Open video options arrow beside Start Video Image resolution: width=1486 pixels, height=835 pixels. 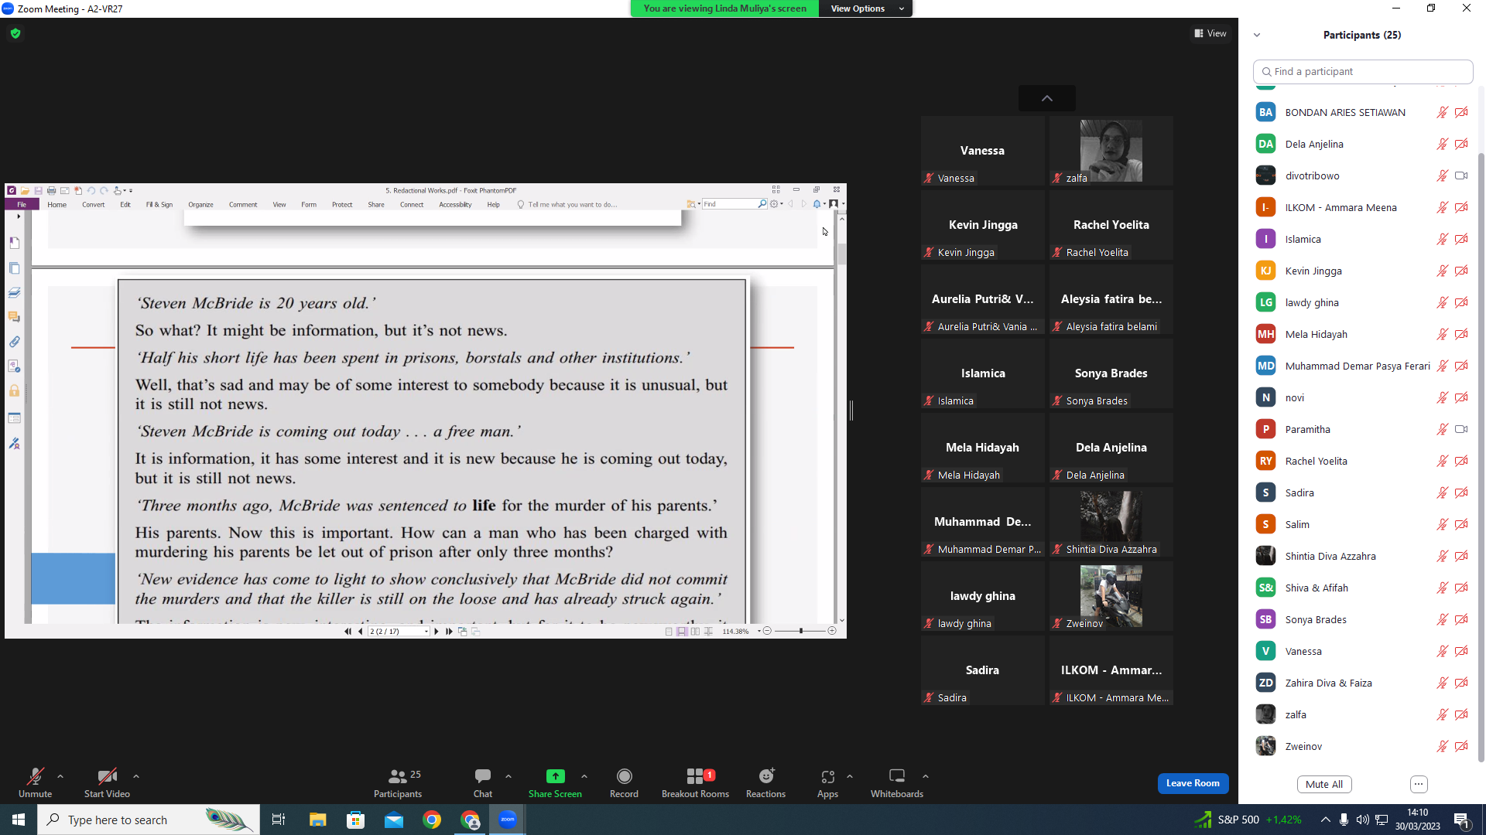tap(136, 776)
